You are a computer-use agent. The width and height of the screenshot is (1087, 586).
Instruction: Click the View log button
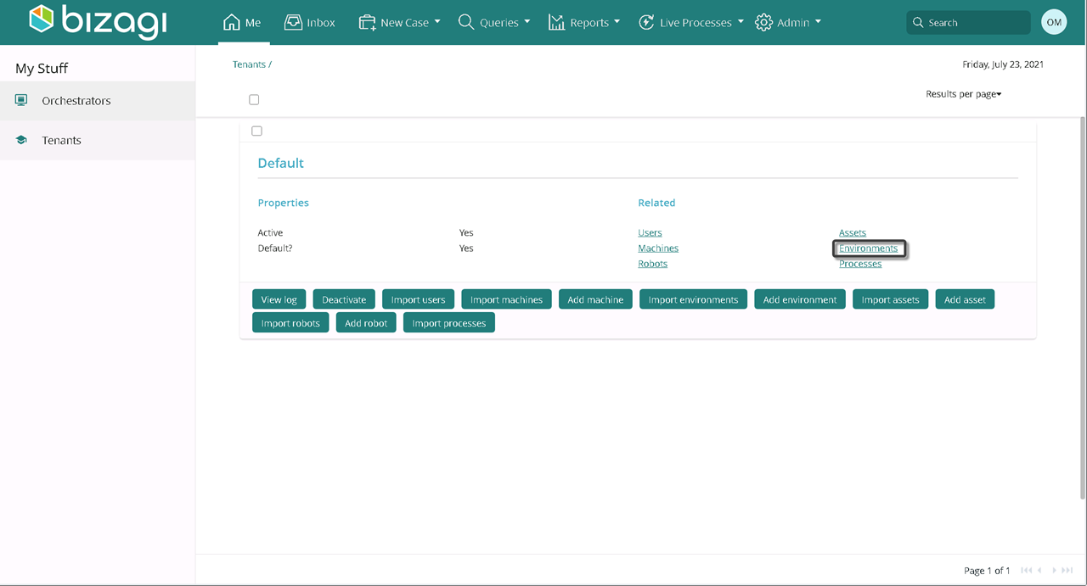tap(279, 299)
